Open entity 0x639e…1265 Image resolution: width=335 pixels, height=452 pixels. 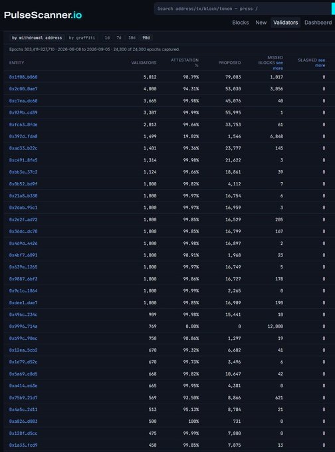(x=23, y=267)
